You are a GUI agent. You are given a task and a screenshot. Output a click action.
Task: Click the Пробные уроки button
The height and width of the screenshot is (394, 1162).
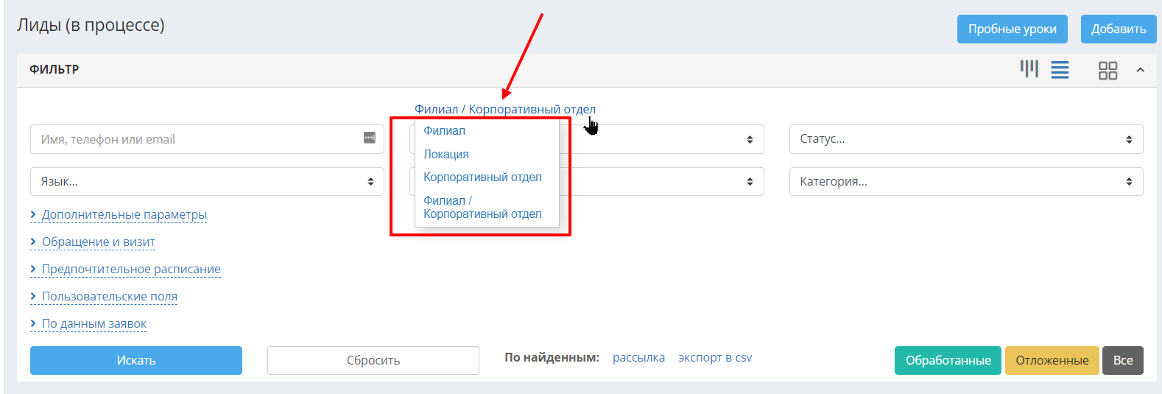click(x=1013, y=29)
